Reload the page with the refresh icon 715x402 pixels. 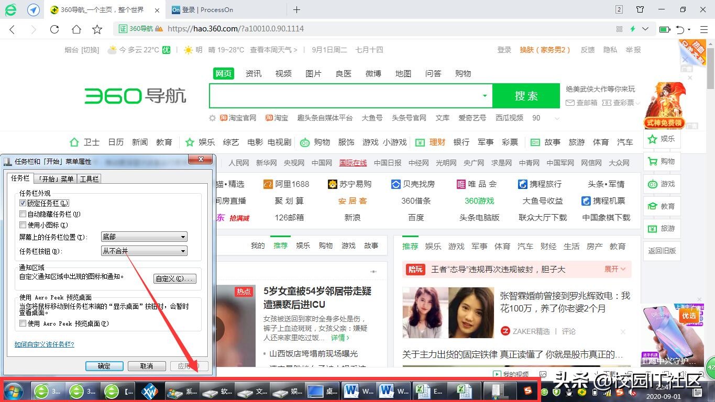(x=54, y=29)
